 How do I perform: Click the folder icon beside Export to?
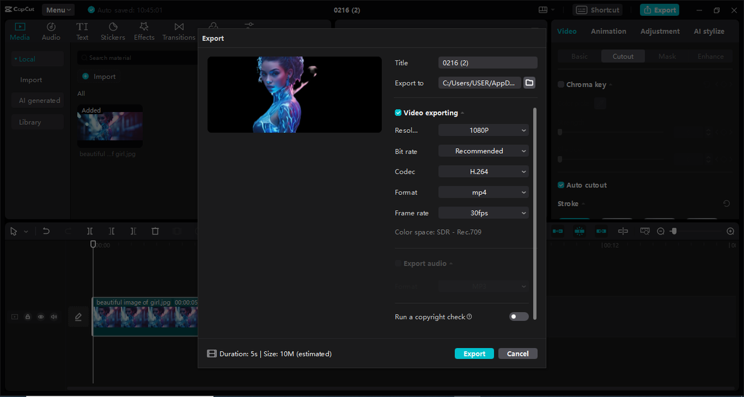pos(529,83)
